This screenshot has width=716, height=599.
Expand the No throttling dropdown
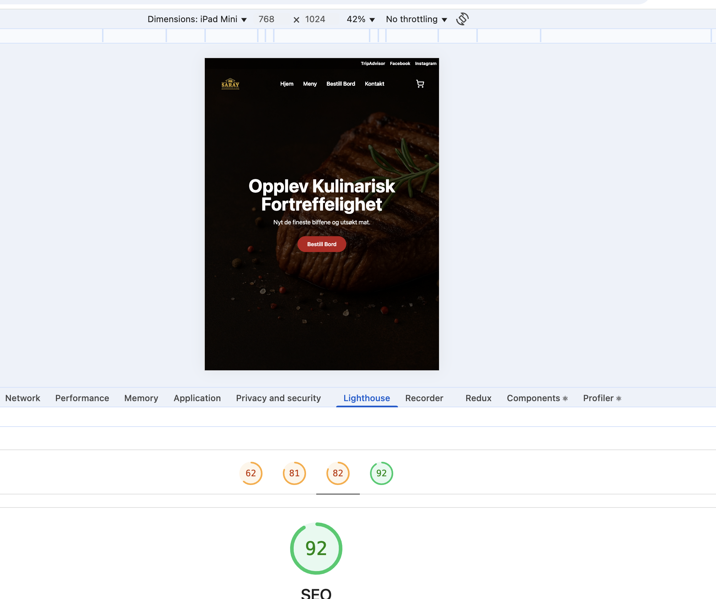pyautogui.click(x=416, y=19)
